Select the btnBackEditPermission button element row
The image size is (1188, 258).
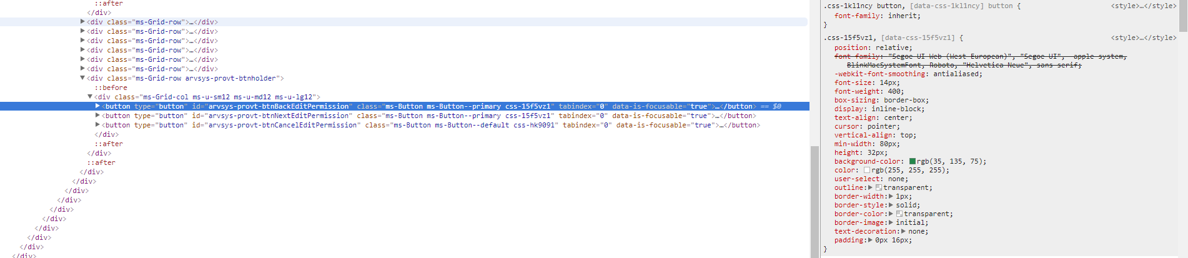point(405,106)
